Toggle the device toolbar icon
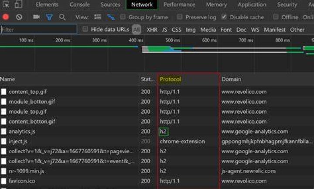The width and height of the screenshot is (314, 189). click(x=19, y=4)
